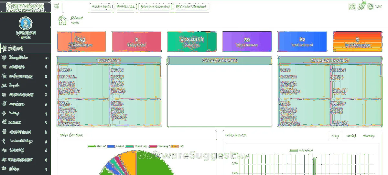Select the Monthly tab in sales report
This screenshot has width=388, height=175.
tap(369, 136)
